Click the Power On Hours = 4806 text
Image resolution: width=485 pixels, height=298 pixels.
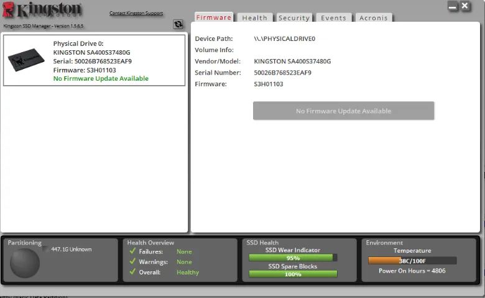412,271
